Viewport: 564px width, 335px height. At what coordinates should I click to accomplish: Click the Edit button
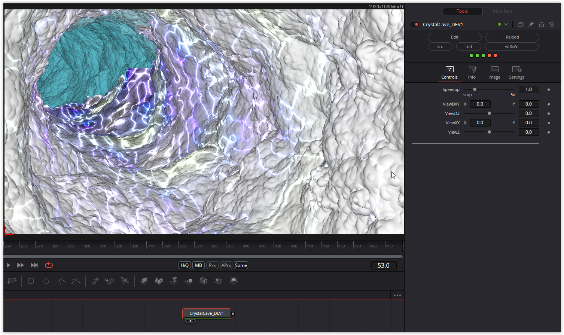(x=455, y=37)
